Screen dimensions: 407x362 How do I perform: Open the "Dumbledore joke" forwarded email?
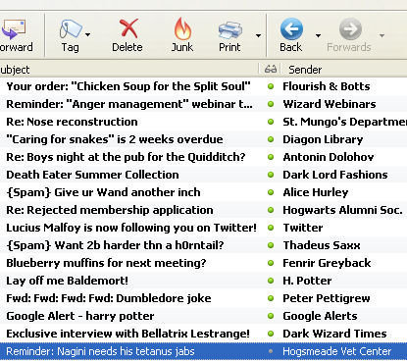point(109,298)
